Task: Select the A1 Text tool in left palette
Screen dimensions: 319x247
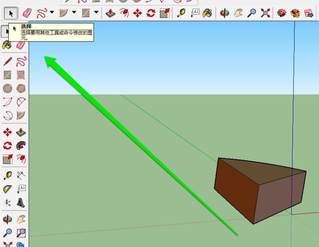Action: click(x=21, y=189)
